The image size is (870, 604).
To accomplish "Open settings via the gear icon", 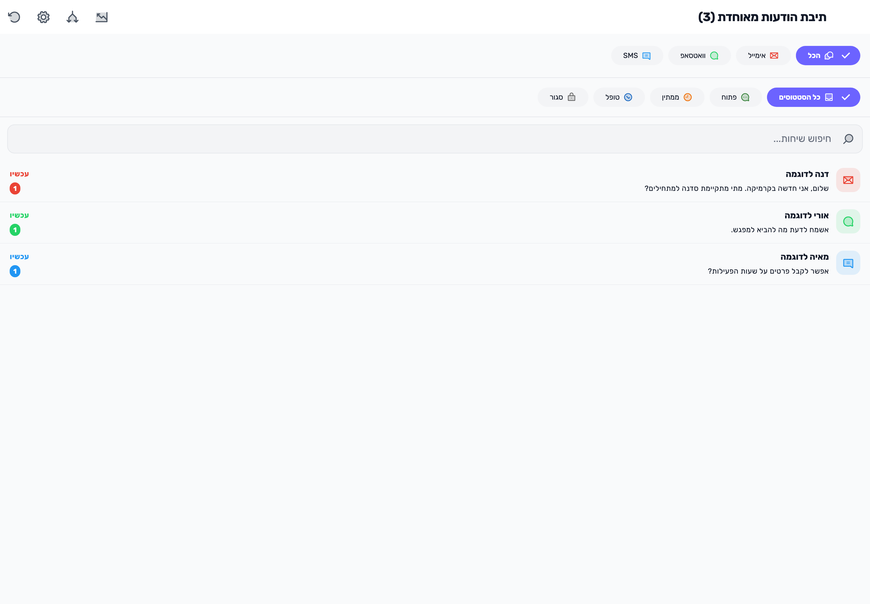I will coord(43,17).
